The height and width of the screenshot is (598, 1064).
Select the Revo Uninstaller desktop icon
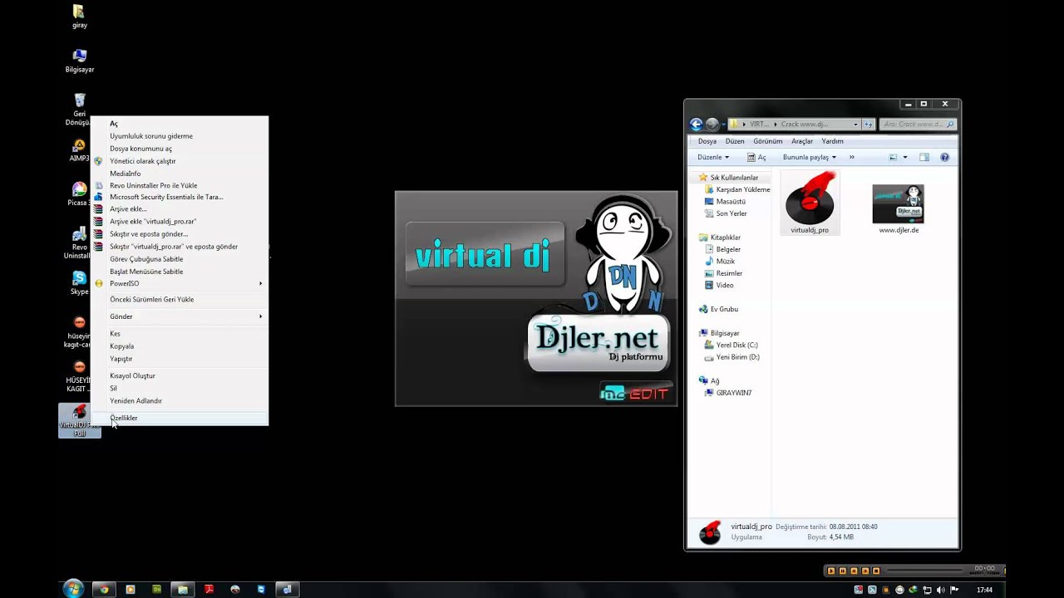pyautogui.click(x=80, y=243)
